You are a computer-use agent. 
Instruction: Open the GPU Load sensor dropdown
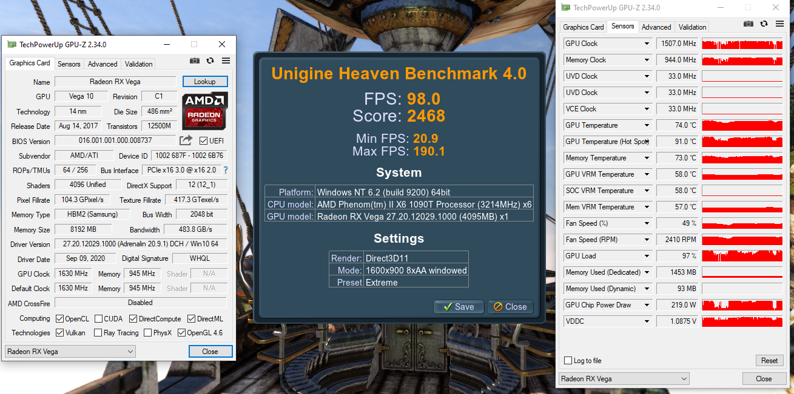(x=647, y=256)
